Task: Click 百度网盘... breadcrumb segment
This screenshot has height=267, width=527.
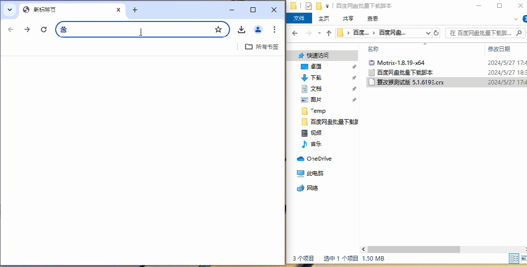Action: pyautogui.click(x=392, y=33)
